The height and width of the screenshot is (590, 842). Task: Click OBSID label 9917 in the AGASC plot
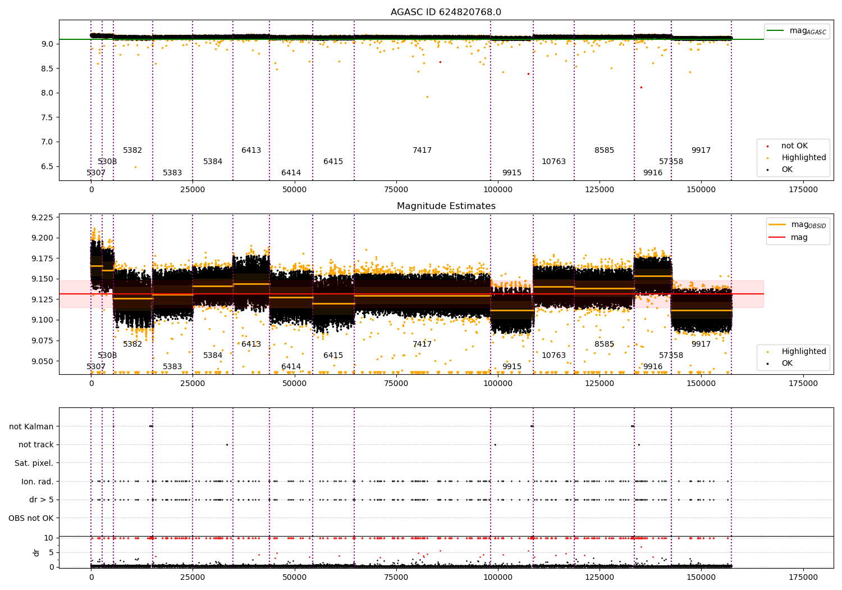click(701, 151)
